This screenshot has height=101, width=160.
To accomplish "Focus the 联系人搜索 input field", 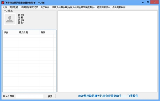I will [x=29, y=96].
